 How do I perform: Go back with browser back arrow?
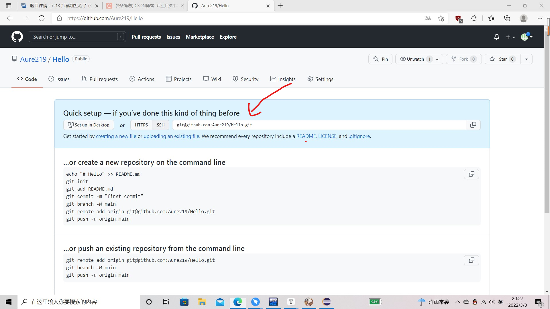click(x=10, y=18)
